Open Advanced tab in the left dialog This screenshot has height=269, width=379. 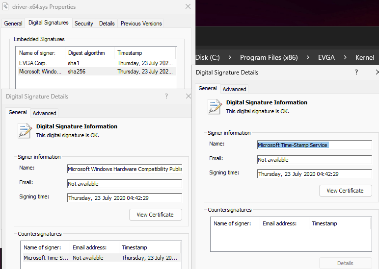point(44,113)
